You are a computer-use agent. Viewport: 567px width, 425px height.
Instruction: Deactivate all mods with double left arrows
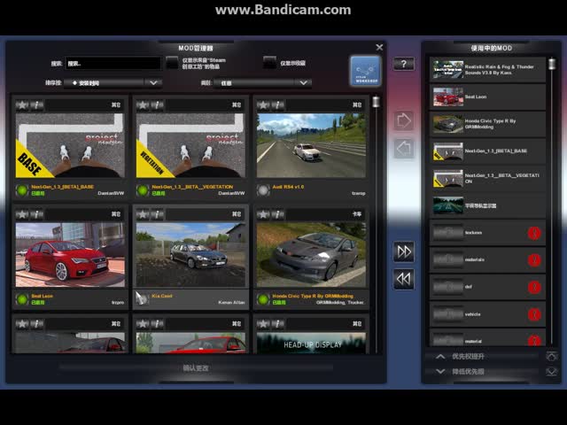[x=404, y=279]
